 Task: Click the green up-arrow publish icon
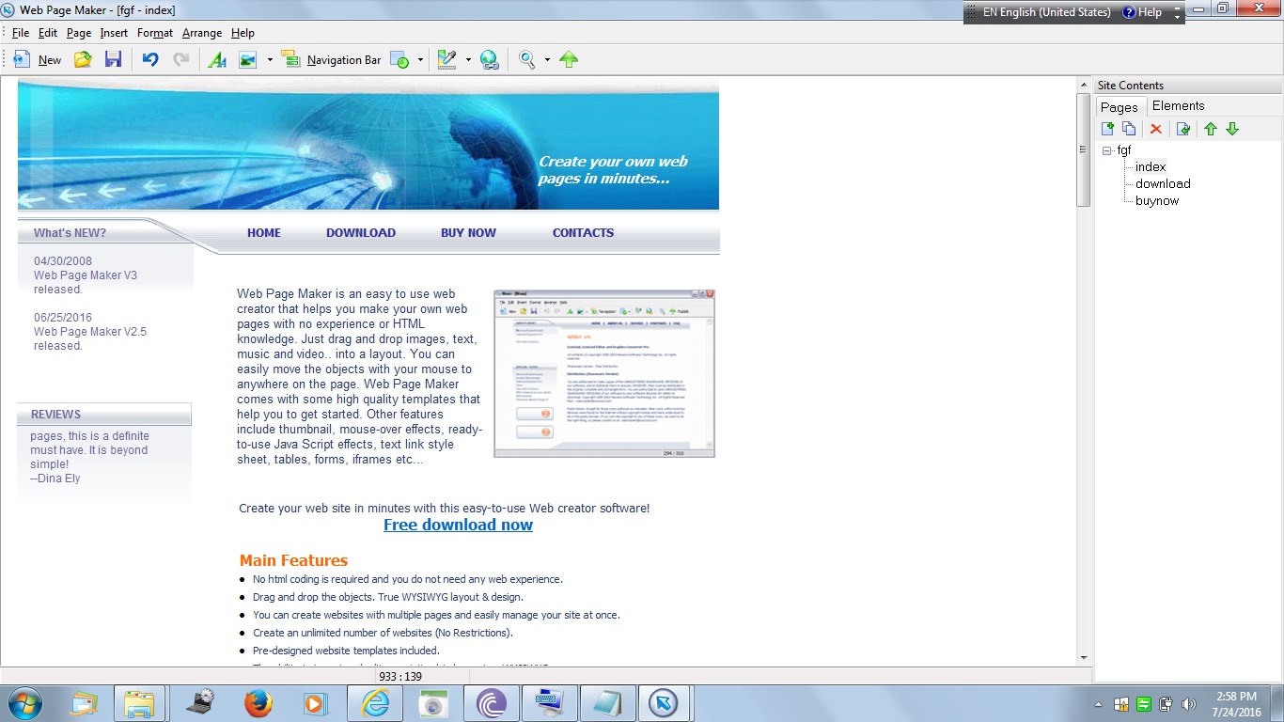coord(569,59)
